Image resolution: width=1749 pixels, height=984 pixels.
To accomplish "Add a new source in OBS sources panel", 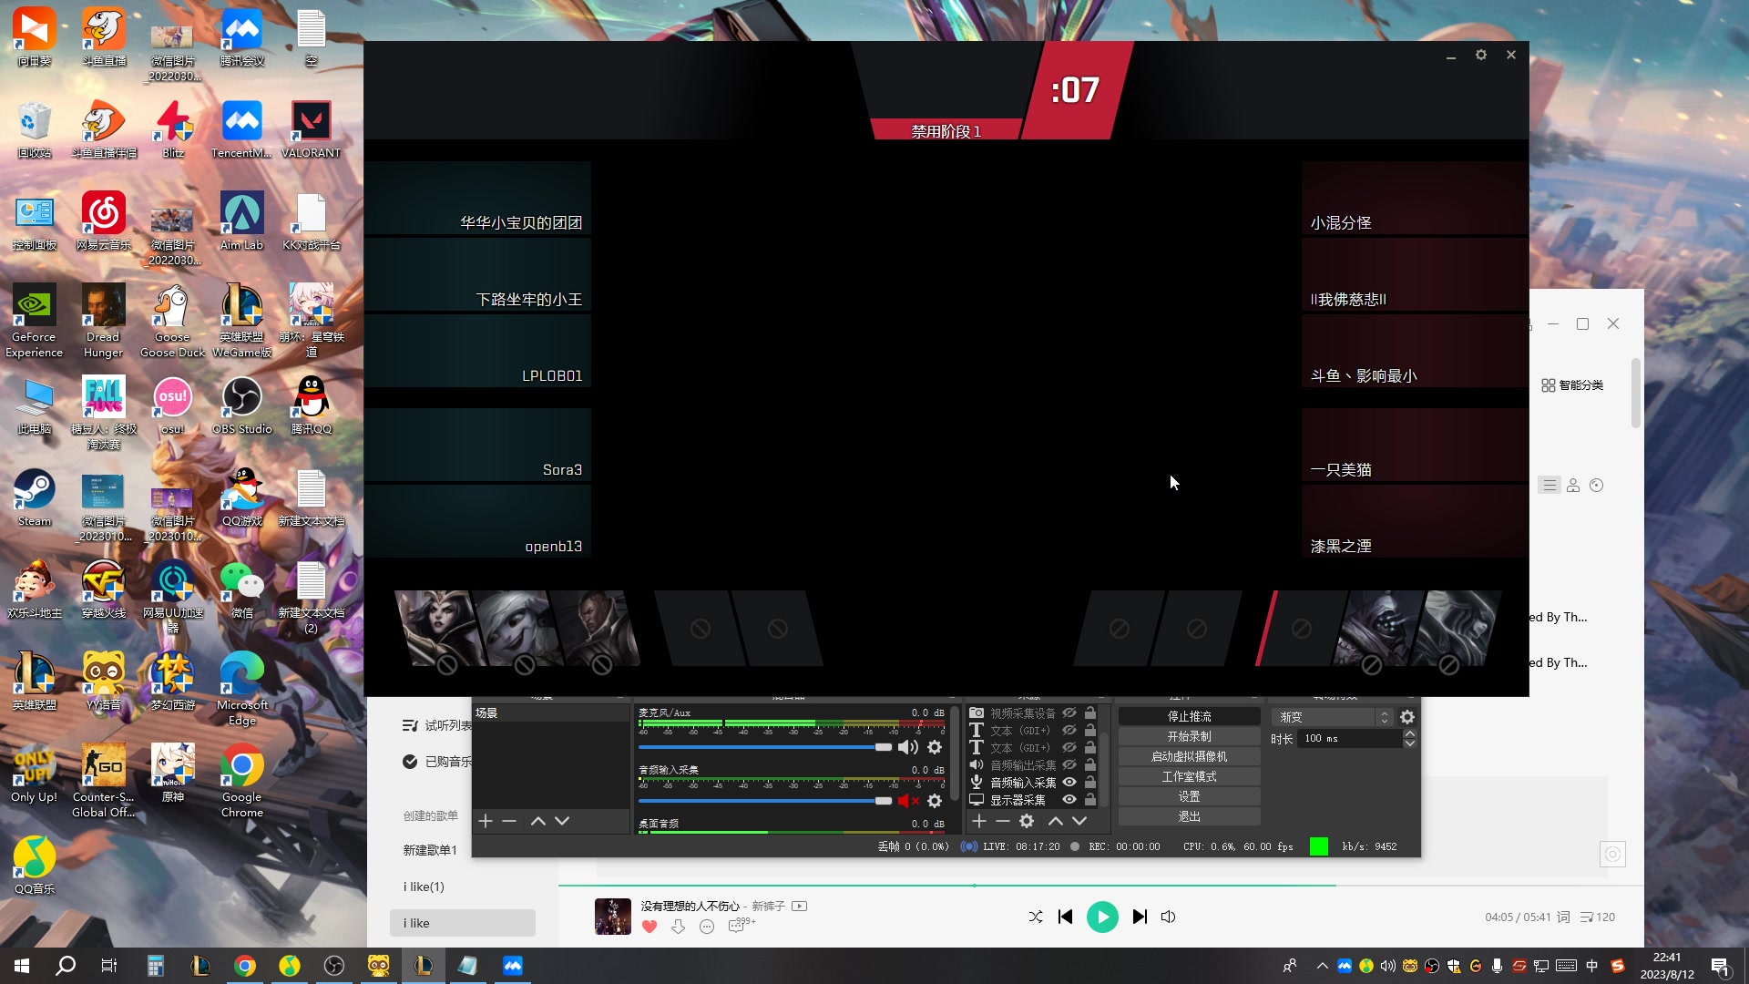I will point(979,821).
